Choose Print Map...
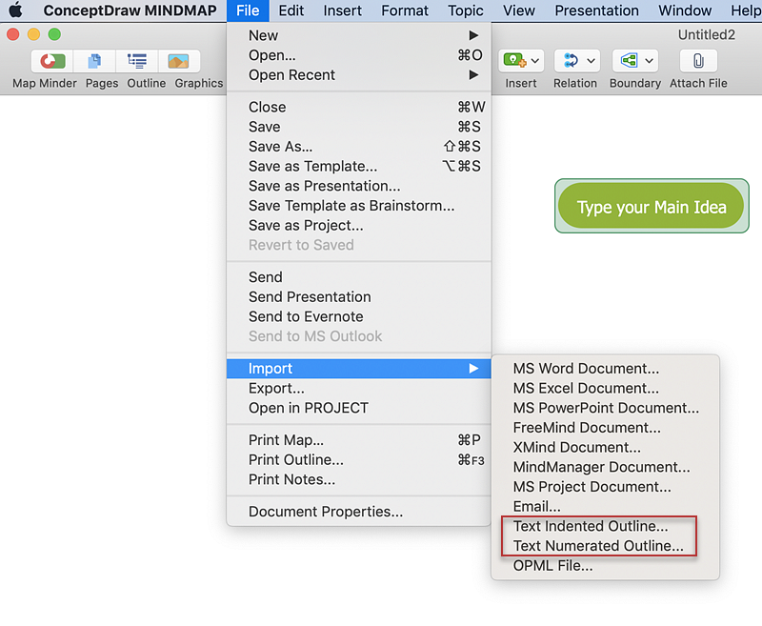Screen dimensions: 762x626 [359, 440]
